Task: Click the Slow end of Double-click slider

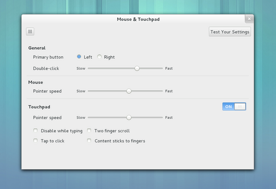Action: pos(89,68)
